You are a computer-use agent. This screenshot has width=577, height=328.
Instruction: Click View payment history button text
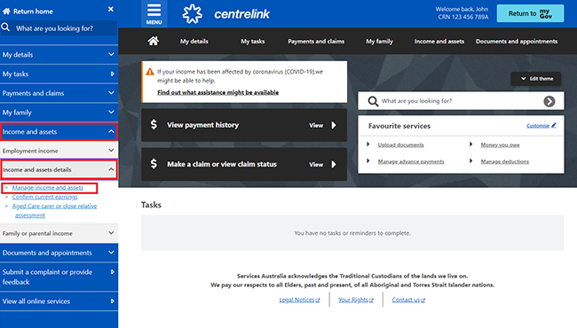coord(202,125)
